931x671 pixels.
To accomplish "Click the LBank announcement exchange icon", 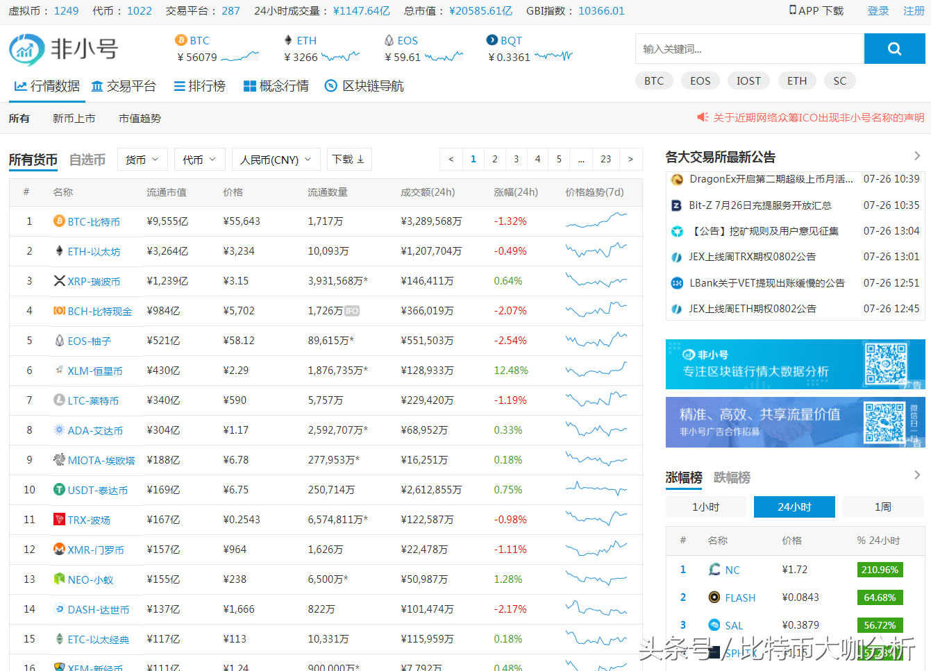I will point(677,283).
